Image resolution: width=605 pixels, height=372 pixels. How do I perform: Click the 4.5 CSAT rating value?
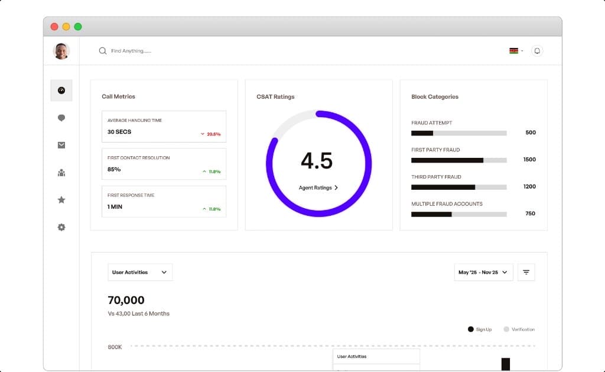[317, 161]
